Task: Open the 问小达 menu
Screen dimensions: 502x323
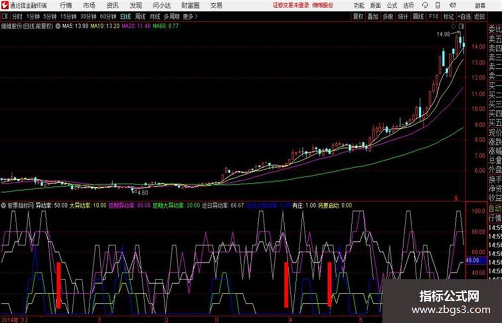Action: tap(161, 5)
